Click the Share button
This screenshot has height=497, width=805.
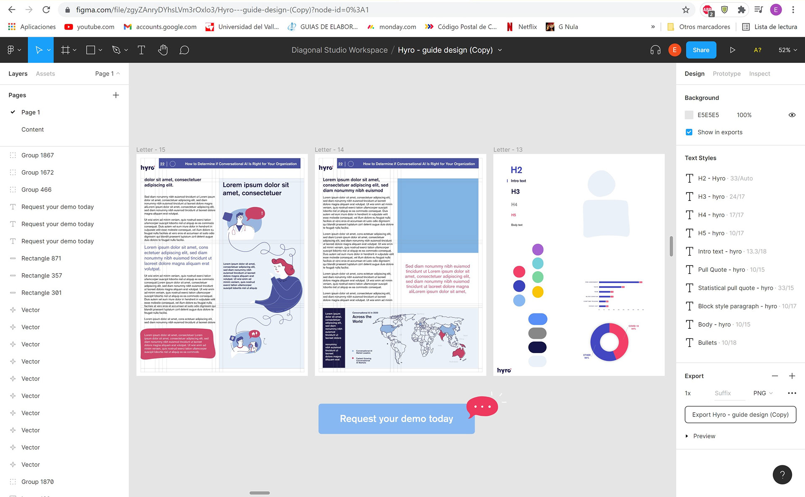[701, 50]
